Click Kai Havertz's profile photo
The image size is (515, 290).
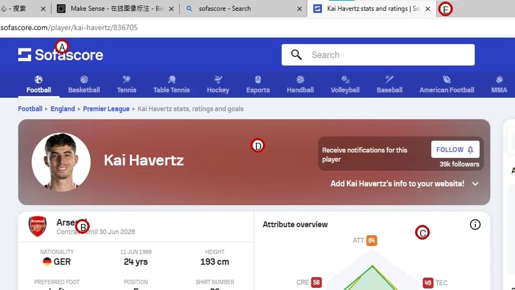61,162
